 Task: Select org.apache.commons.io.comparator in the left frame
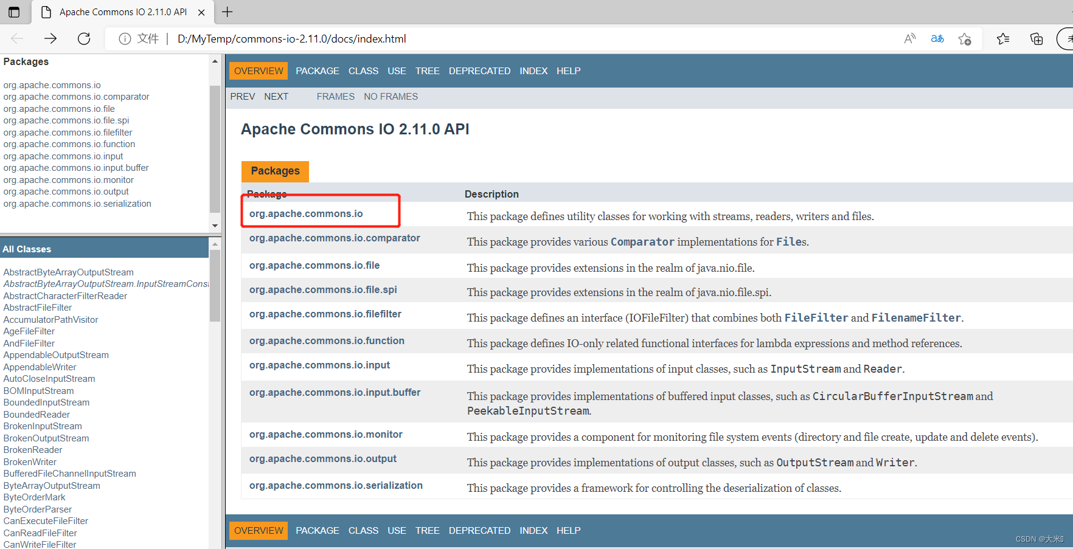point(76,97)
